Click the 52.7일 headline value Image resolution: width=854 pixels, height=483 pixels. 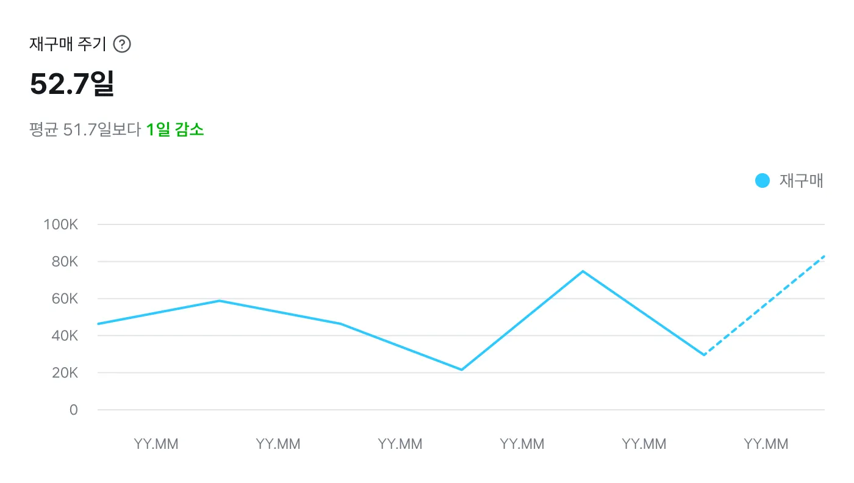[72, 85]
